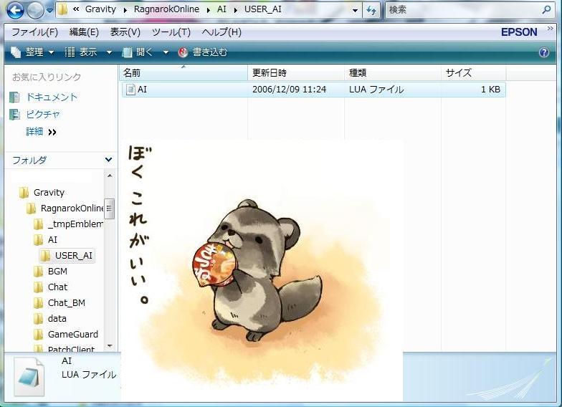Click the magnifying glass search icon
The width and height of the screenshot is (562, 407).
tap(546, 10)
